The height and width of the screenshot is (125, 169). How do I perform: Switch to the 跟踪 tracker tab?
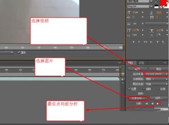click(131, 63)
